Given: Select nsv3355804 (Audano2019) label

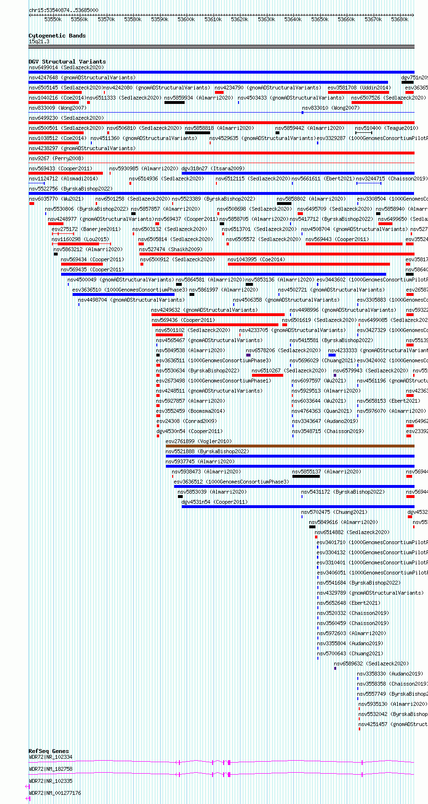Looking at the screenshot, I should tap(350, 643).
